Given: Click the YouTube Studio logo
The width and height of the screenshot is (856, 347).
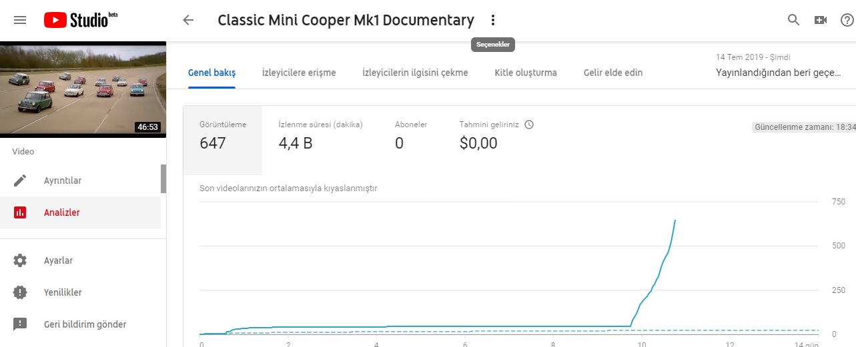Looking at the screenshot, I should (x=80, y=20).
